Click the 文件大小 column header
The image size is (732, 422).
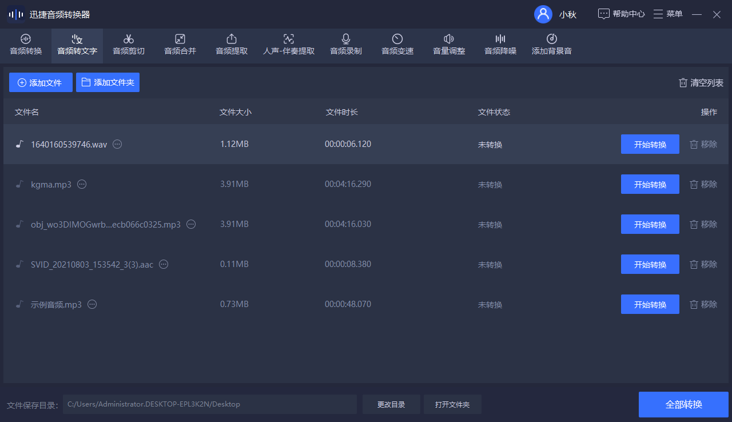click(x=236, y=112)
